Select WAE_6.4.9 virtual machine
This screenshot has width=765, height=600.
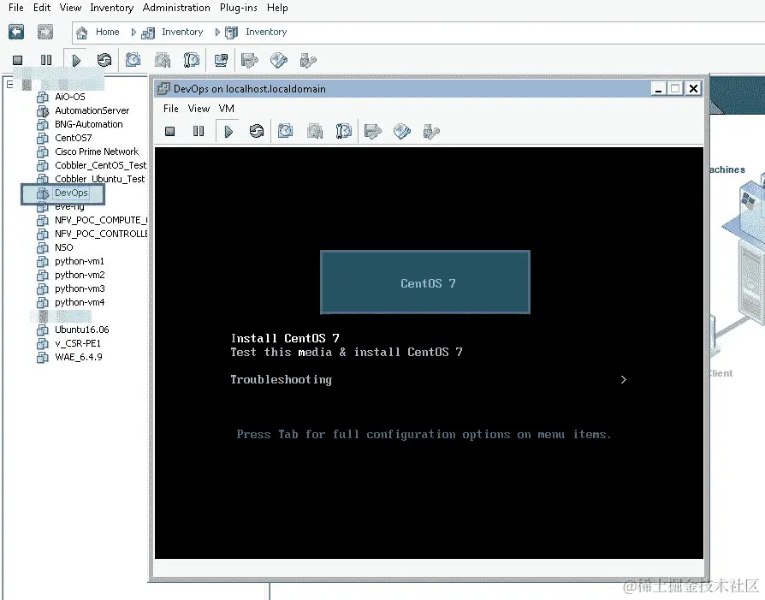[79, 357]
